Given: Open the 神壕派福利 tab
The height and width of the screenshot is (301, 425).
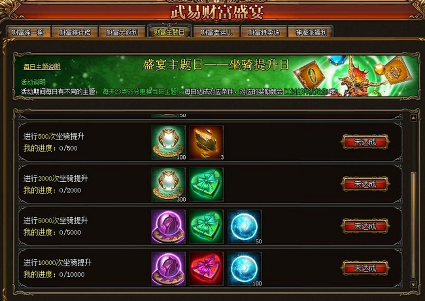Looking at the screenshot, I should pyautogui.click(x=311, y=32).
